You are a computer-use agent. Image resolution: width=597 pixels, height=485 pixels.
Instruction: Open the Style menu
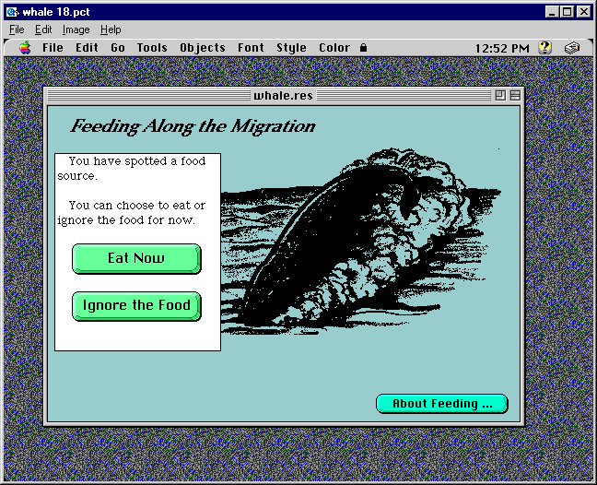[292, 48]
